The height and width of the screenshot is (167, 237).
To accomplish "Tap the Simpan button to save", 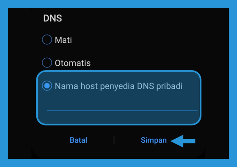I will point(154,140).
